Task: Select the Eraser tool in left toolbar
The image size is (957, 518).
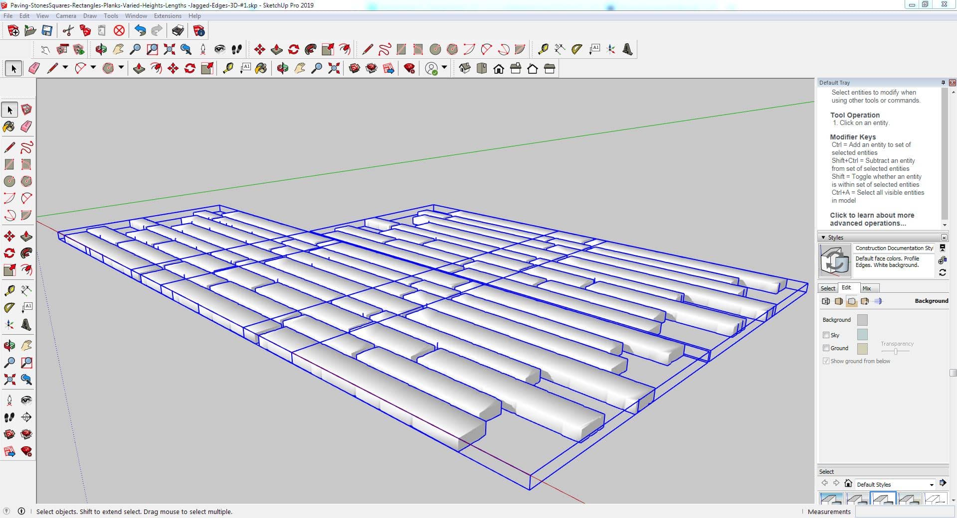Action: pos(26,127)
